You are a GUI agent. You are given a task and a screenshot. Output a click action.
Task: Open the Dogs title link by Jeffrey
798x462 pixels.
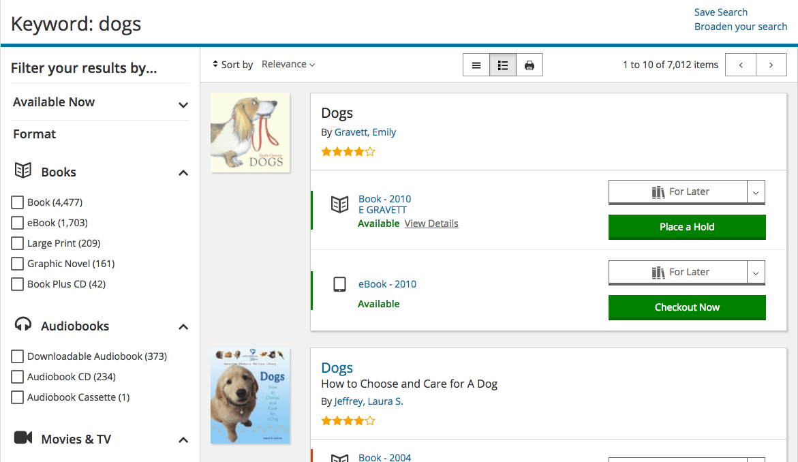337,367
